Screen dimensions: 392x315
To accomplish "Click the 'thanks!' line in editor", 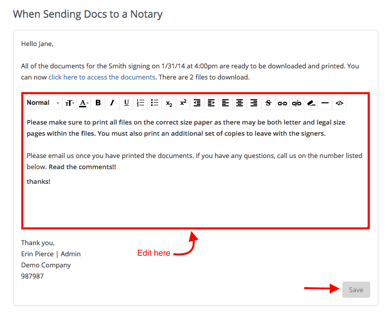I will tap(39, 181).
